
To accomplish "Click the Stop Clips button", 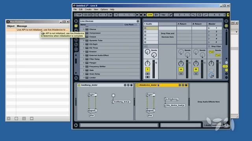I will (x=215, y=46).
